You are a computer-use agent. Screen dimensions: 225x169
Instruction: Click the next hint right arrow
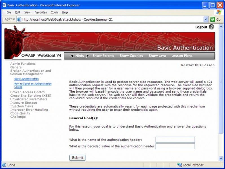pyautogui.click(x=88, y=56)
